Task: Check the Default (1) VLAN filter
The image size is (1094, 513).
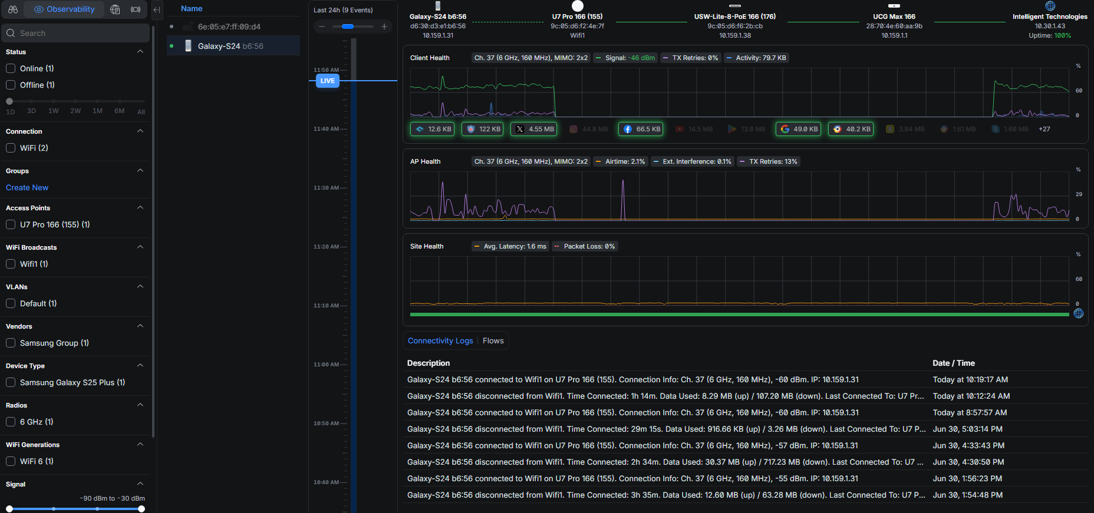Action: pos(11,303)
